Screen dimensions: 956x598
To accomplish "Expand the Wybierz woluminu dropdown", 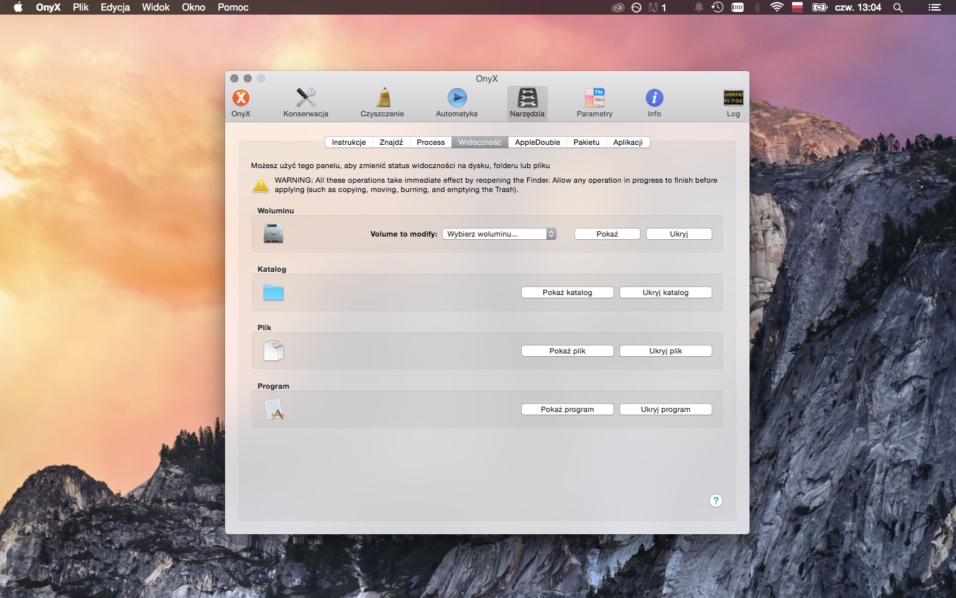I will coord(499,234).
